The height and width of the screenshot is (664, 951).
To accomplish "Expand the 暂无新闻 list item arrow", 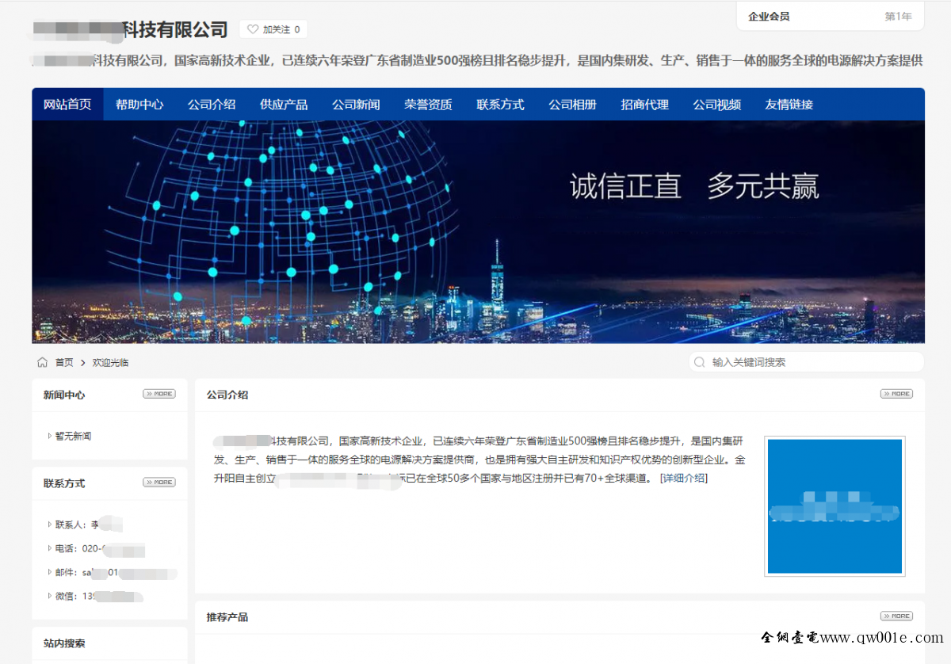I will click(50, 436).
